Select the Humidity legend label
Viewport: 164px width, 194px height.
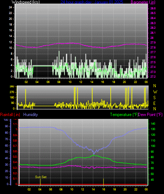tap(30, 115)
